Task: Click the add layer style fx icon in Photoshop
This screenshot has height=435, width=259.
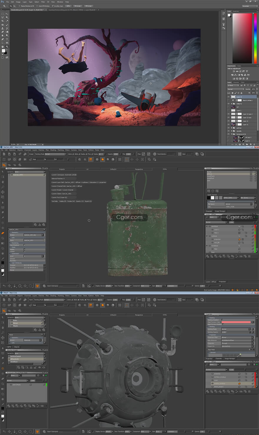Action: point(236,145)
